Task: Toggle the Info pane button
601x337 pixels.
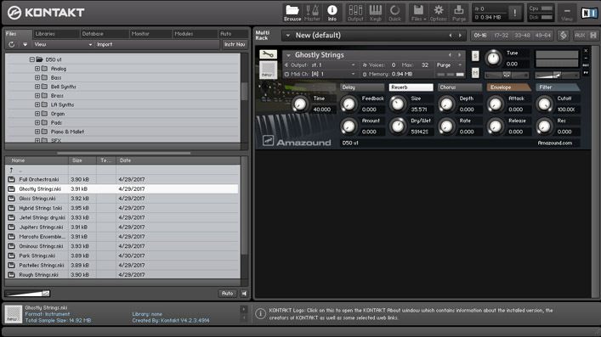Action: (332, 13)
